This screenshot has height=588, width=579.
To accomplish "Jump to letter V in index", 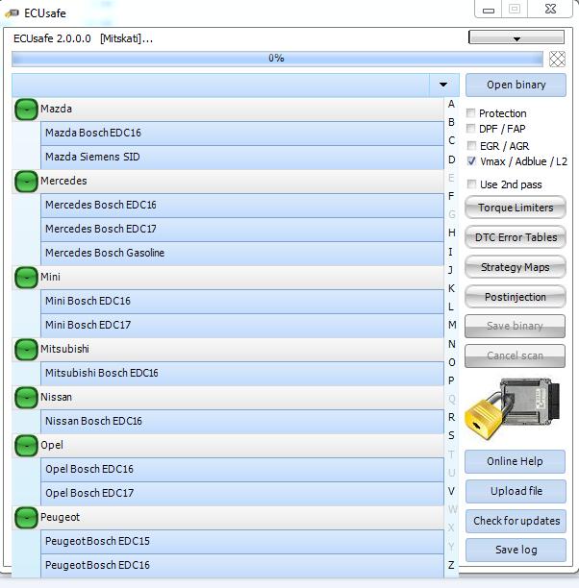I will pos(451,491).
